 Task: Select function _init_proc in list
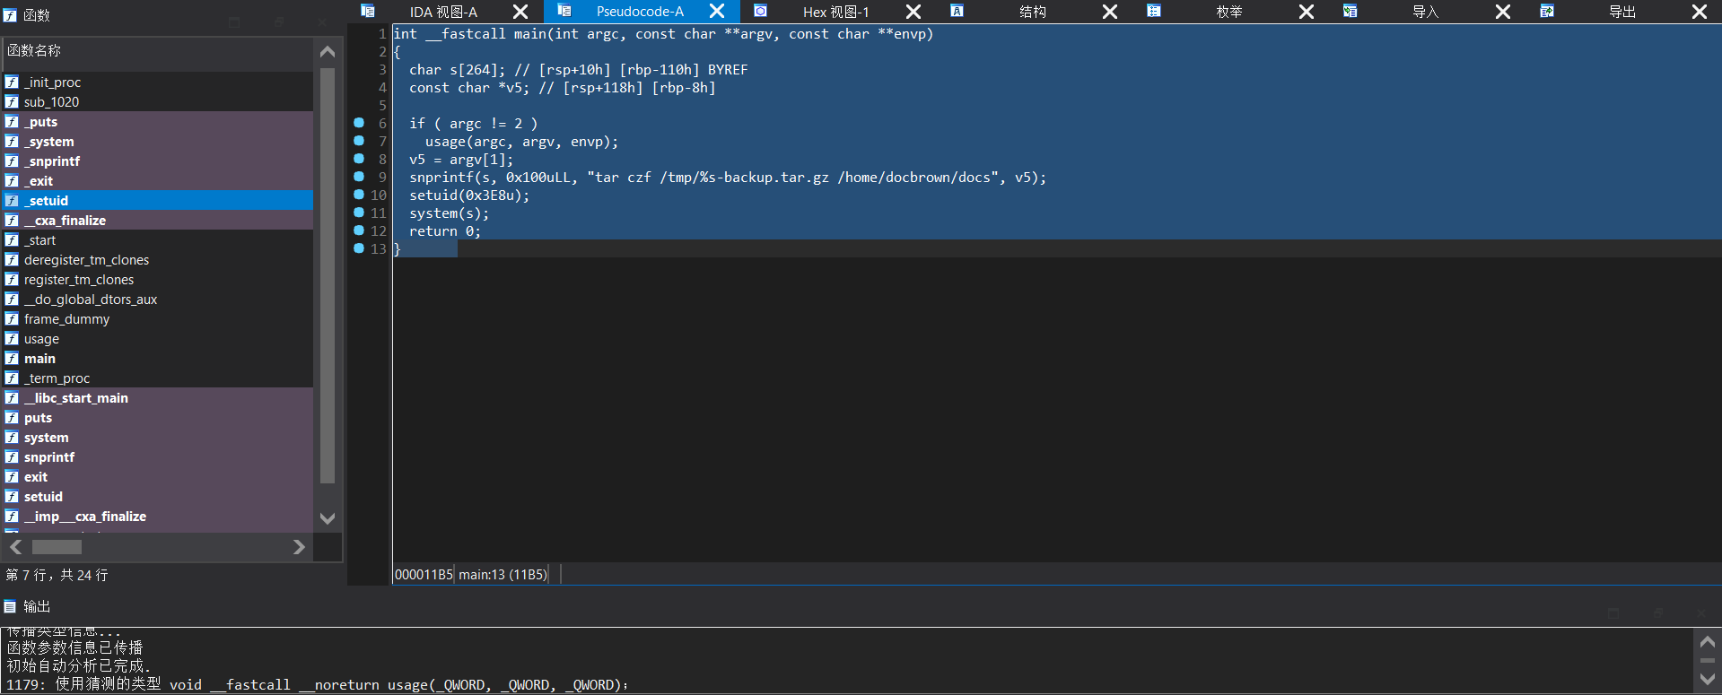(157, 82)
